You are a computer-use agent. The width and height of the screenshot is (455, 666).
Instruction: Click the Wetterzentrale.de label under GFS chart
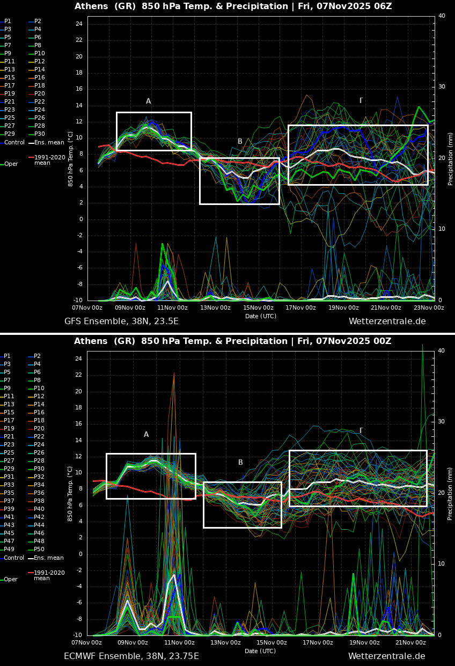387,321
